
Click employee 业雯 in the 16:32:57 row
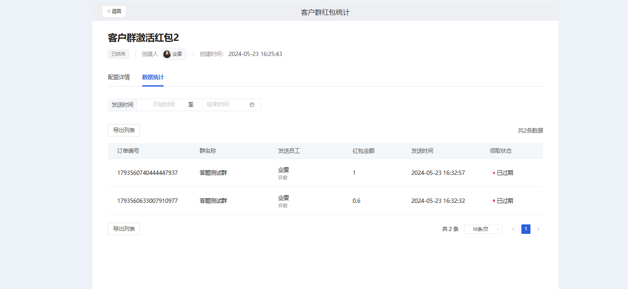point(284,170)
